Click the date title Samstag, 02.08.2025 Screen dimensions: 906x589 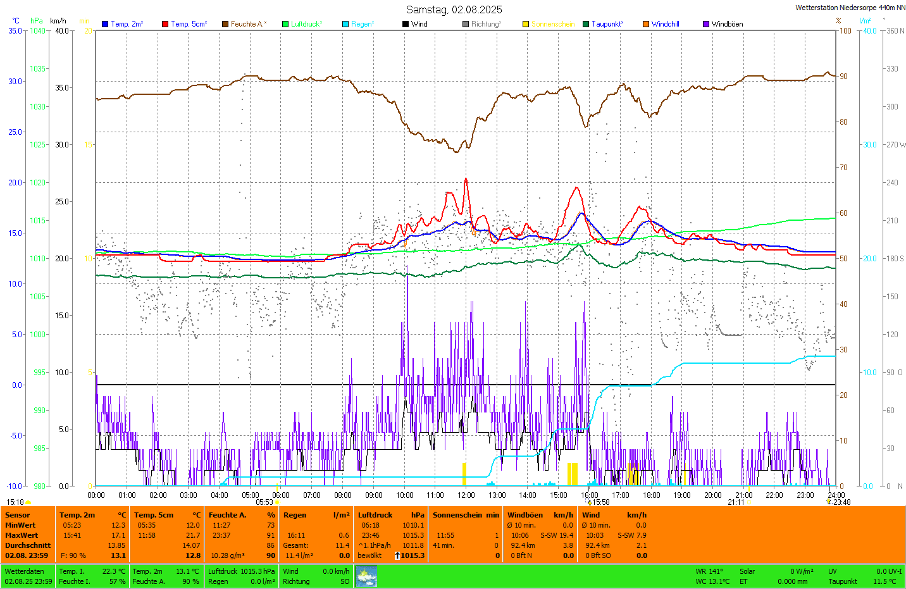pos(454,9)
